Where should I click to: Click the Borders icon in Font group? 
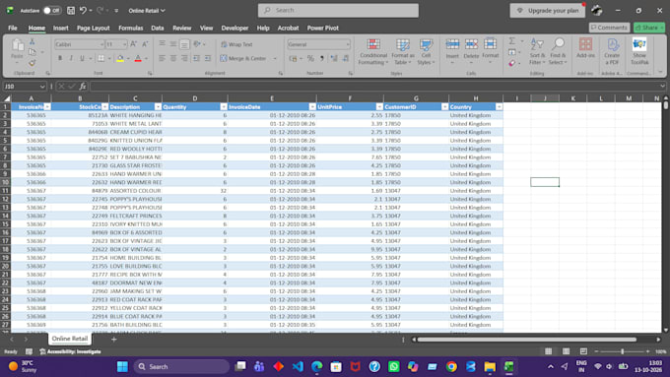100,58
